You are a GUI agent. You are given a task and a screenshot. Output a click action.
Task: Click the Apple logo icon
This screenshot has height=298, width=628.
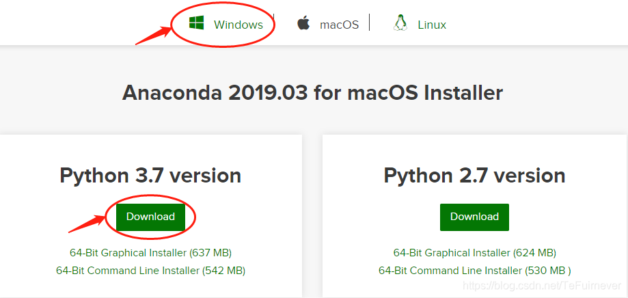[x=303, y=23]
